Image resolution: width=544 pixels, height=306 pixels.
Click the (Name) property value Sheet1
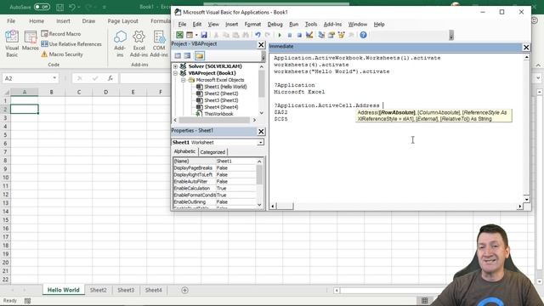pos(235,161)
